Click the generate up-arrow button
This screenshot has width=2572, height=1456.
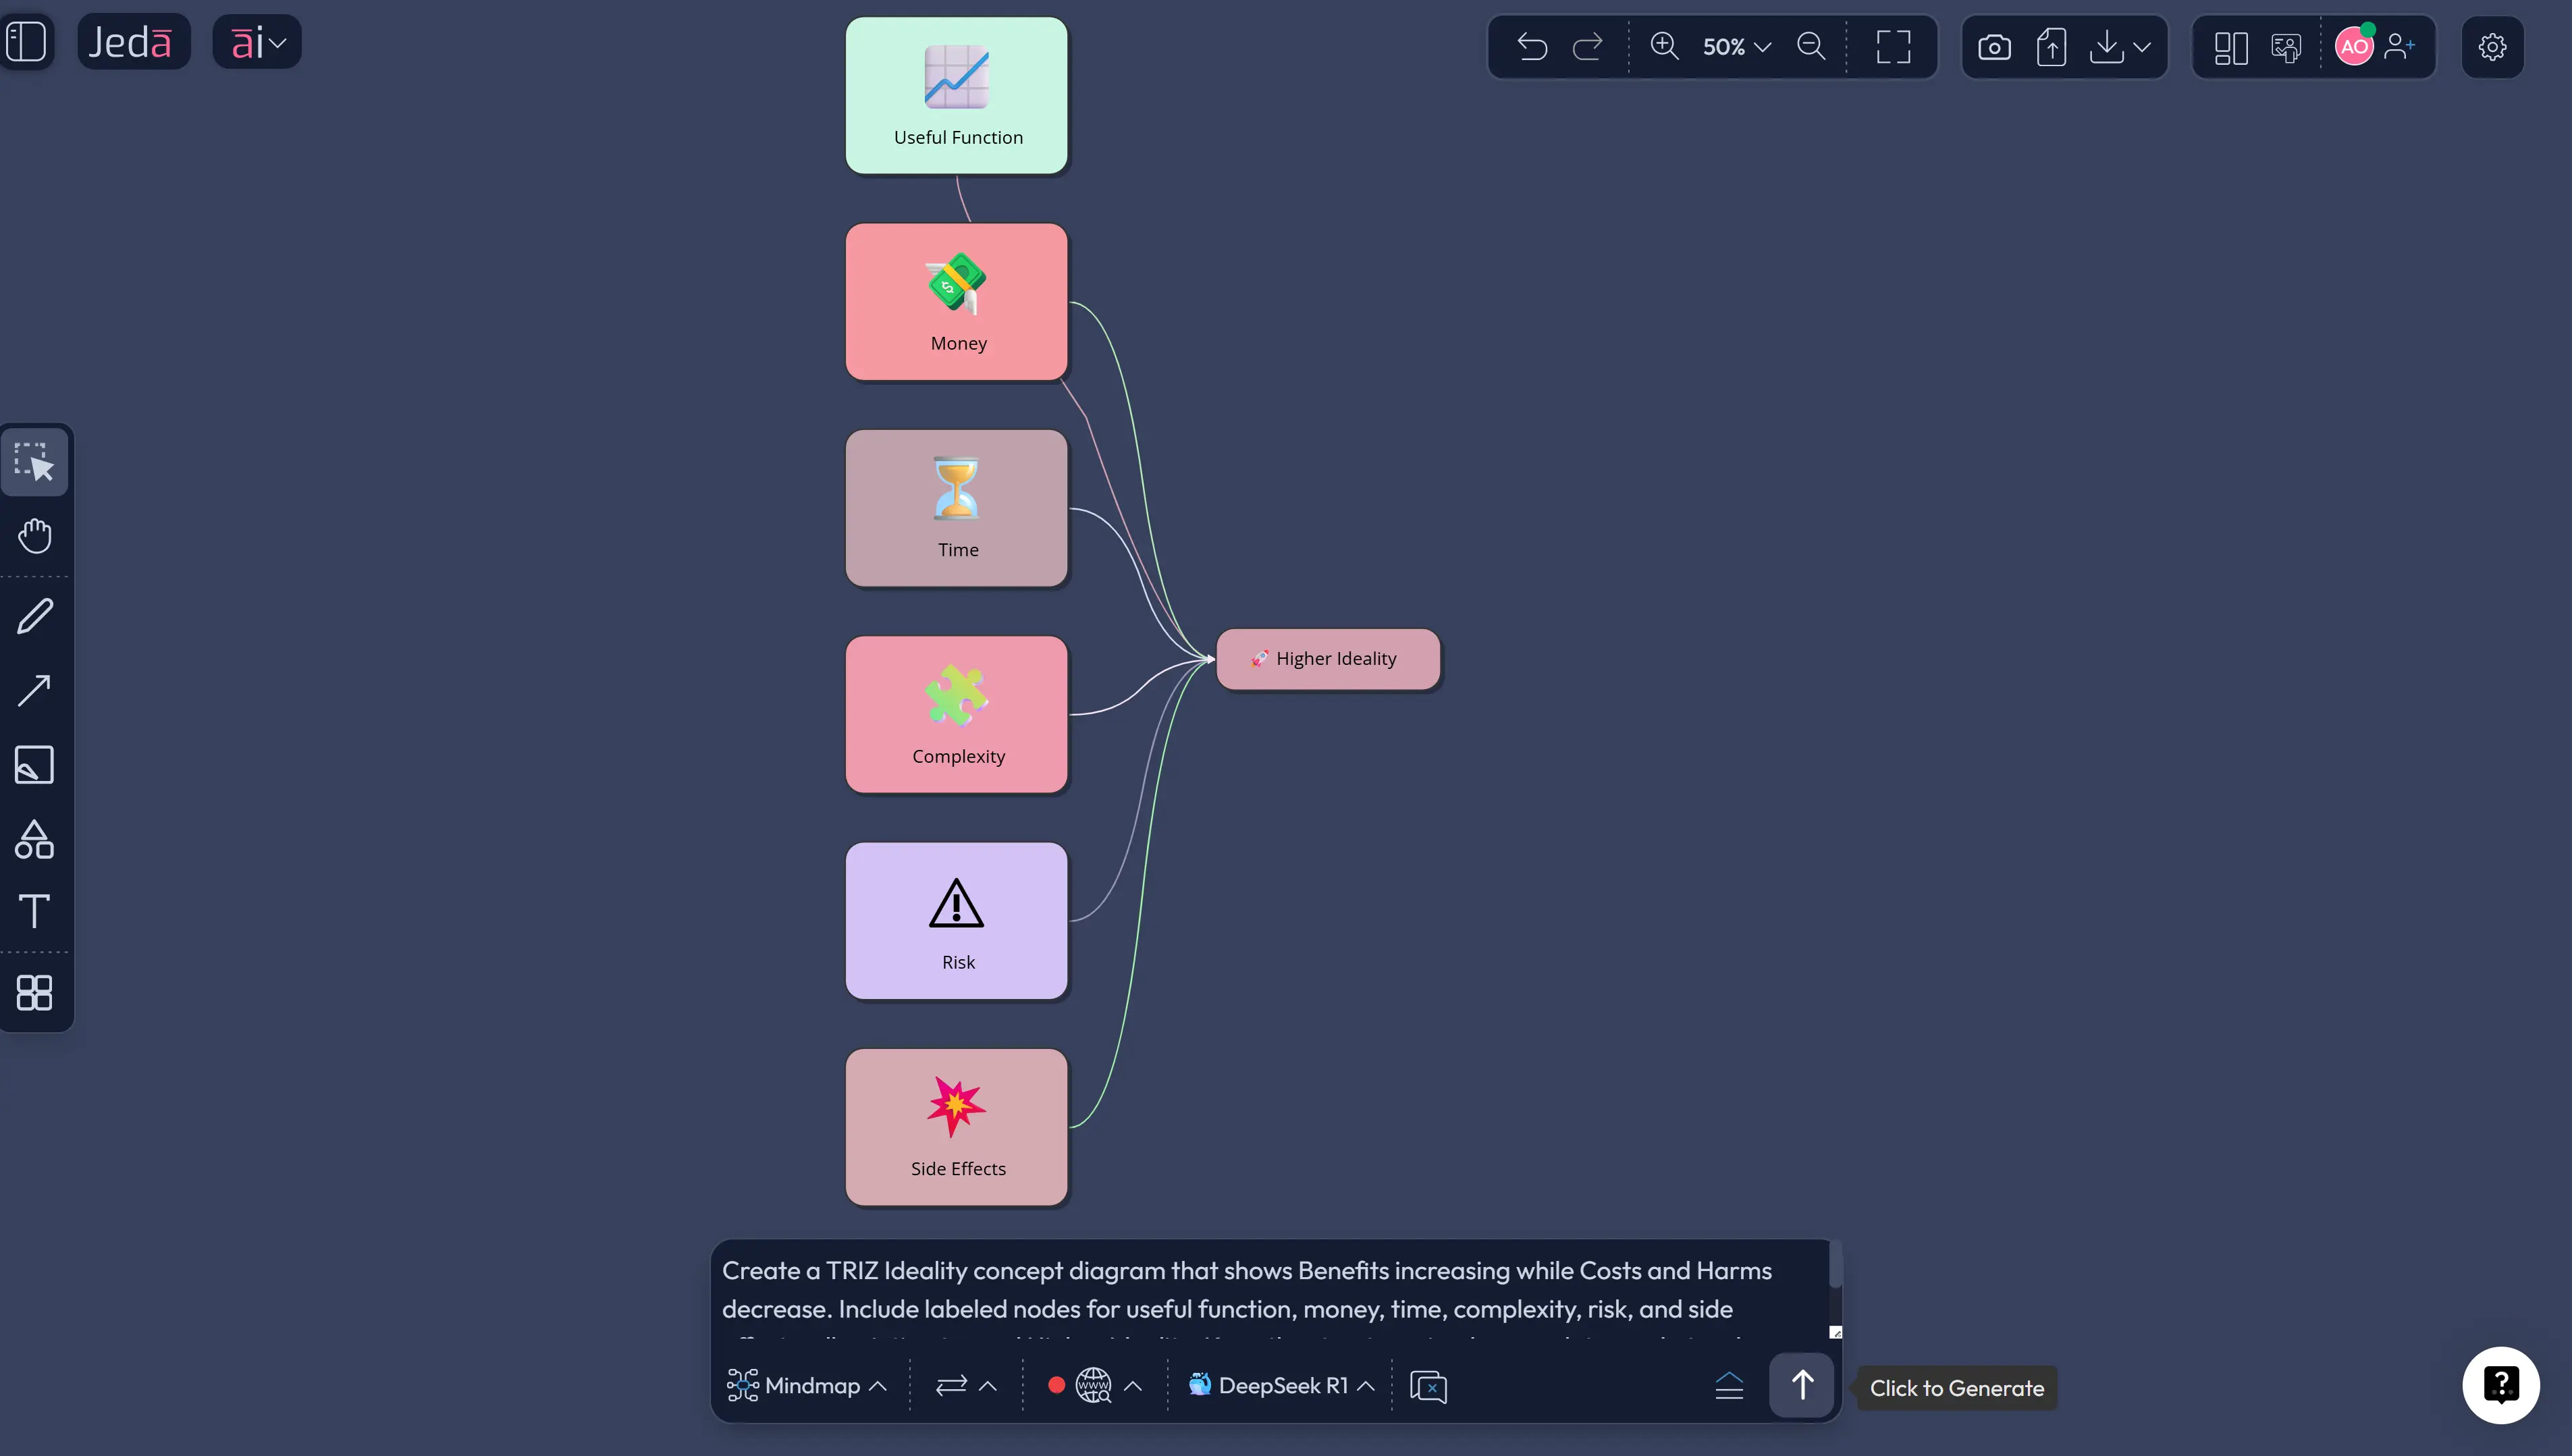1802,1385
